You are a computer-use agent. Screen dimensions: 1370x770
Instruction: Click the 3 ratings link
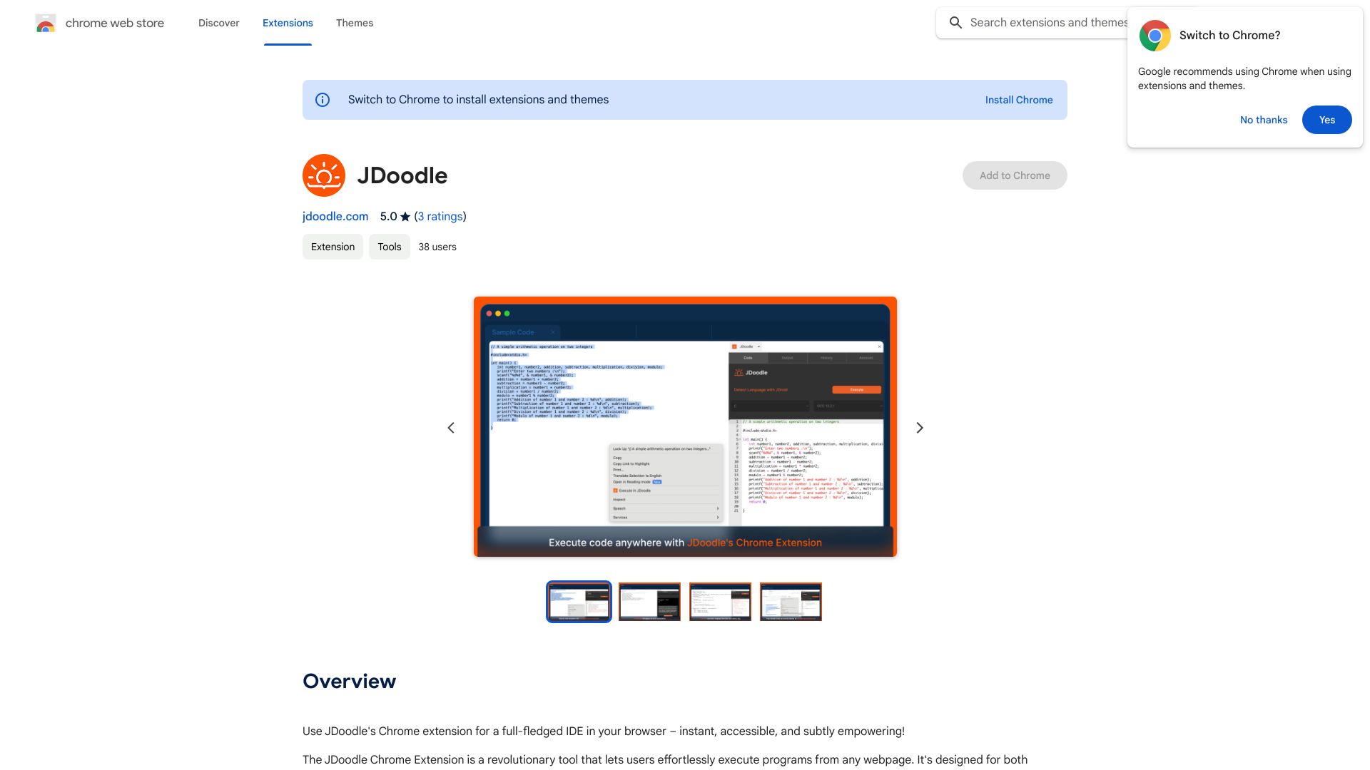pos(440,216)
